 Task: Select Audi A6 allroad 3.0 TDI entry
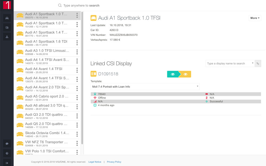47,107
